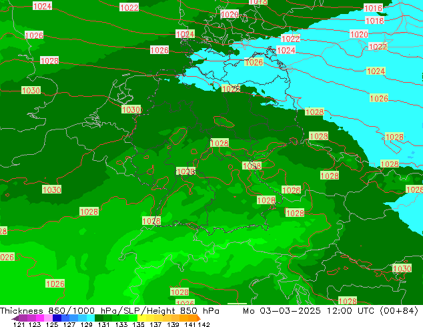423x327 pixels.
Task: Click the legend value 142
Action: coord(203,324)
